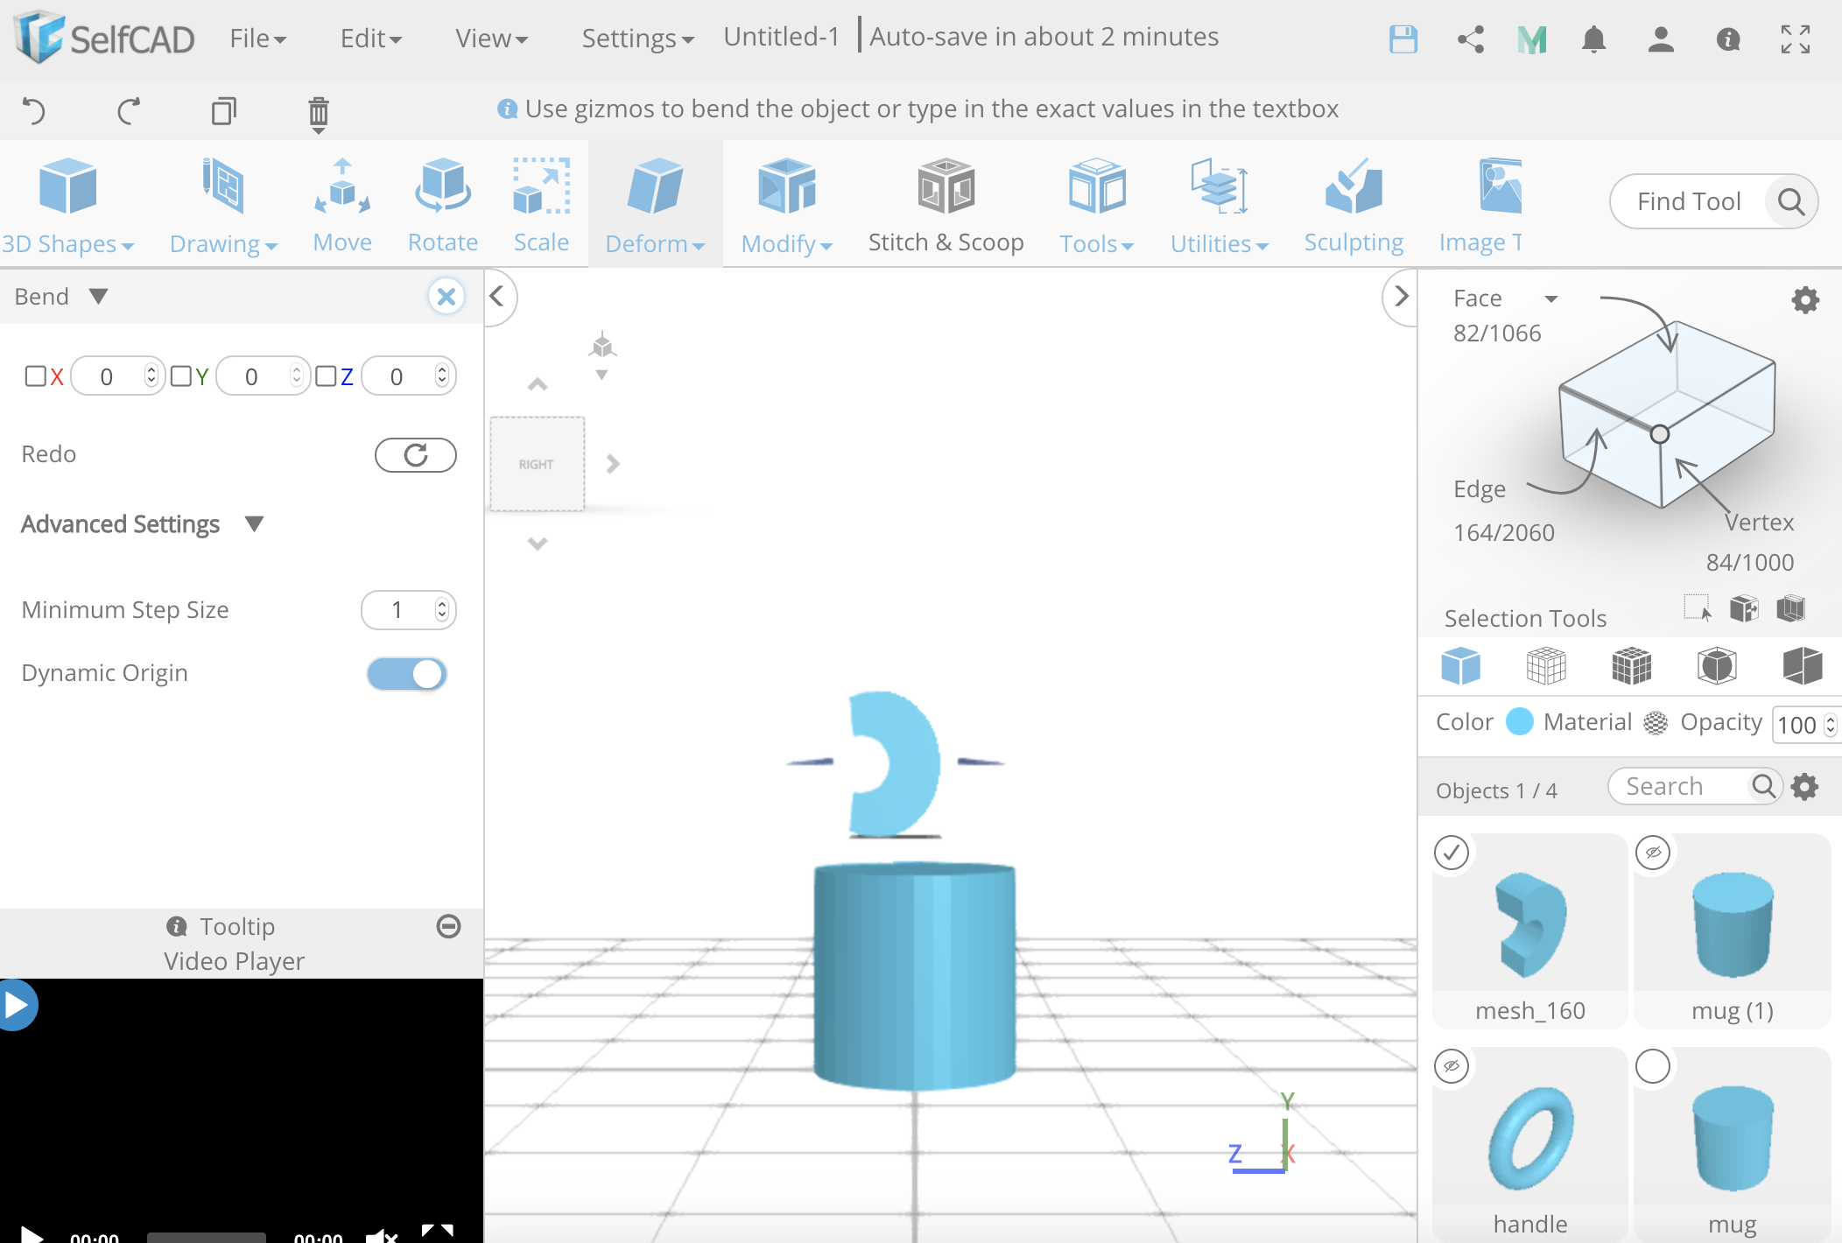
Task: Open the Sculpting tool
Action: [1353, 203]
